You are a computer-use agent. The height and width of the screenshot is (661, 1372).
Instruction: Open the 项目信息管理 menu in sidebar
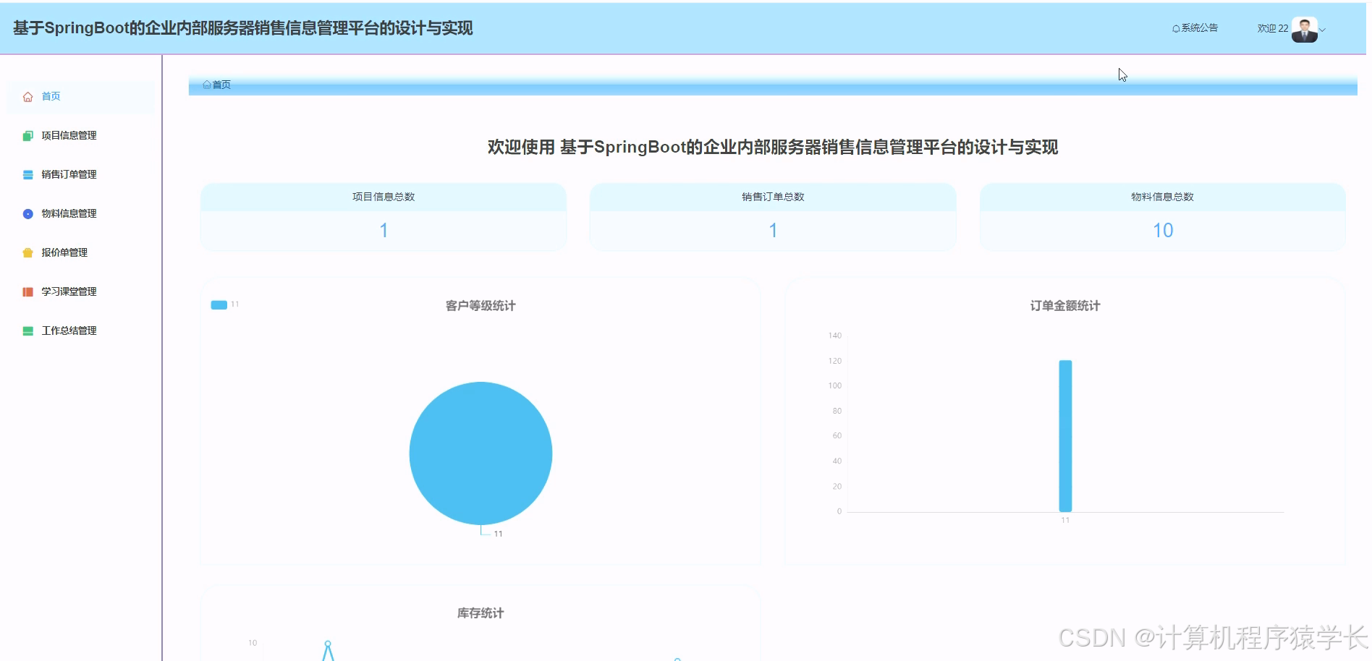[x=69, y=135]
